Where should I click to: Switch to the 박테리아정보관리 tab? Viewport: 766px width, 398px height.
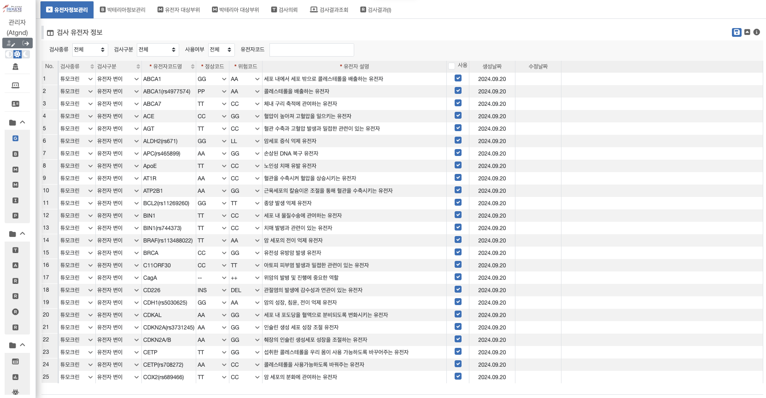pyautogui.click(x=123, y=10)
